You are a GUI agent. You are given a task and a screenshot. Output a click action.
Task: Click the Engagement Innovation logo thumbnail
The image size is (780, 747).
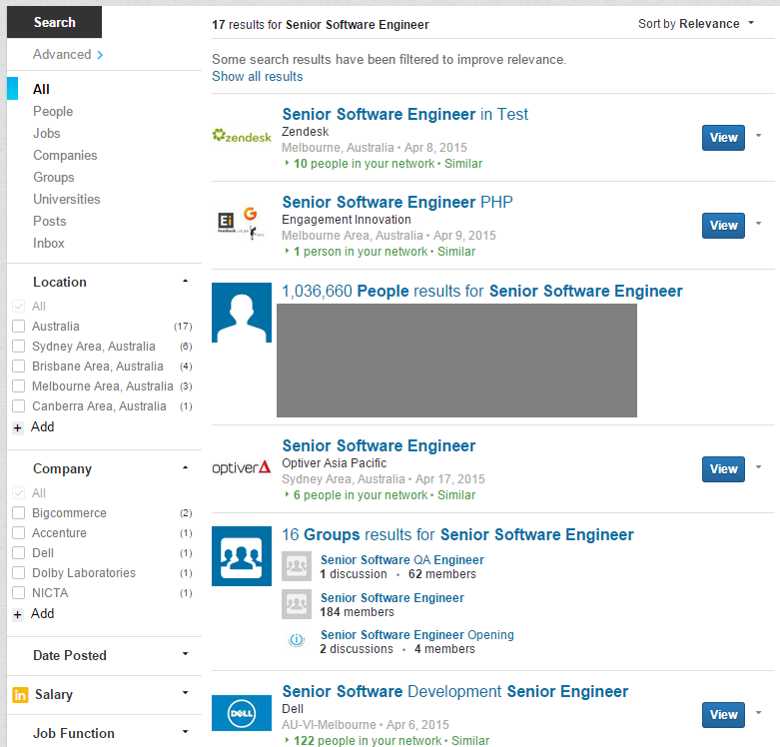click(x=242, y=224)
